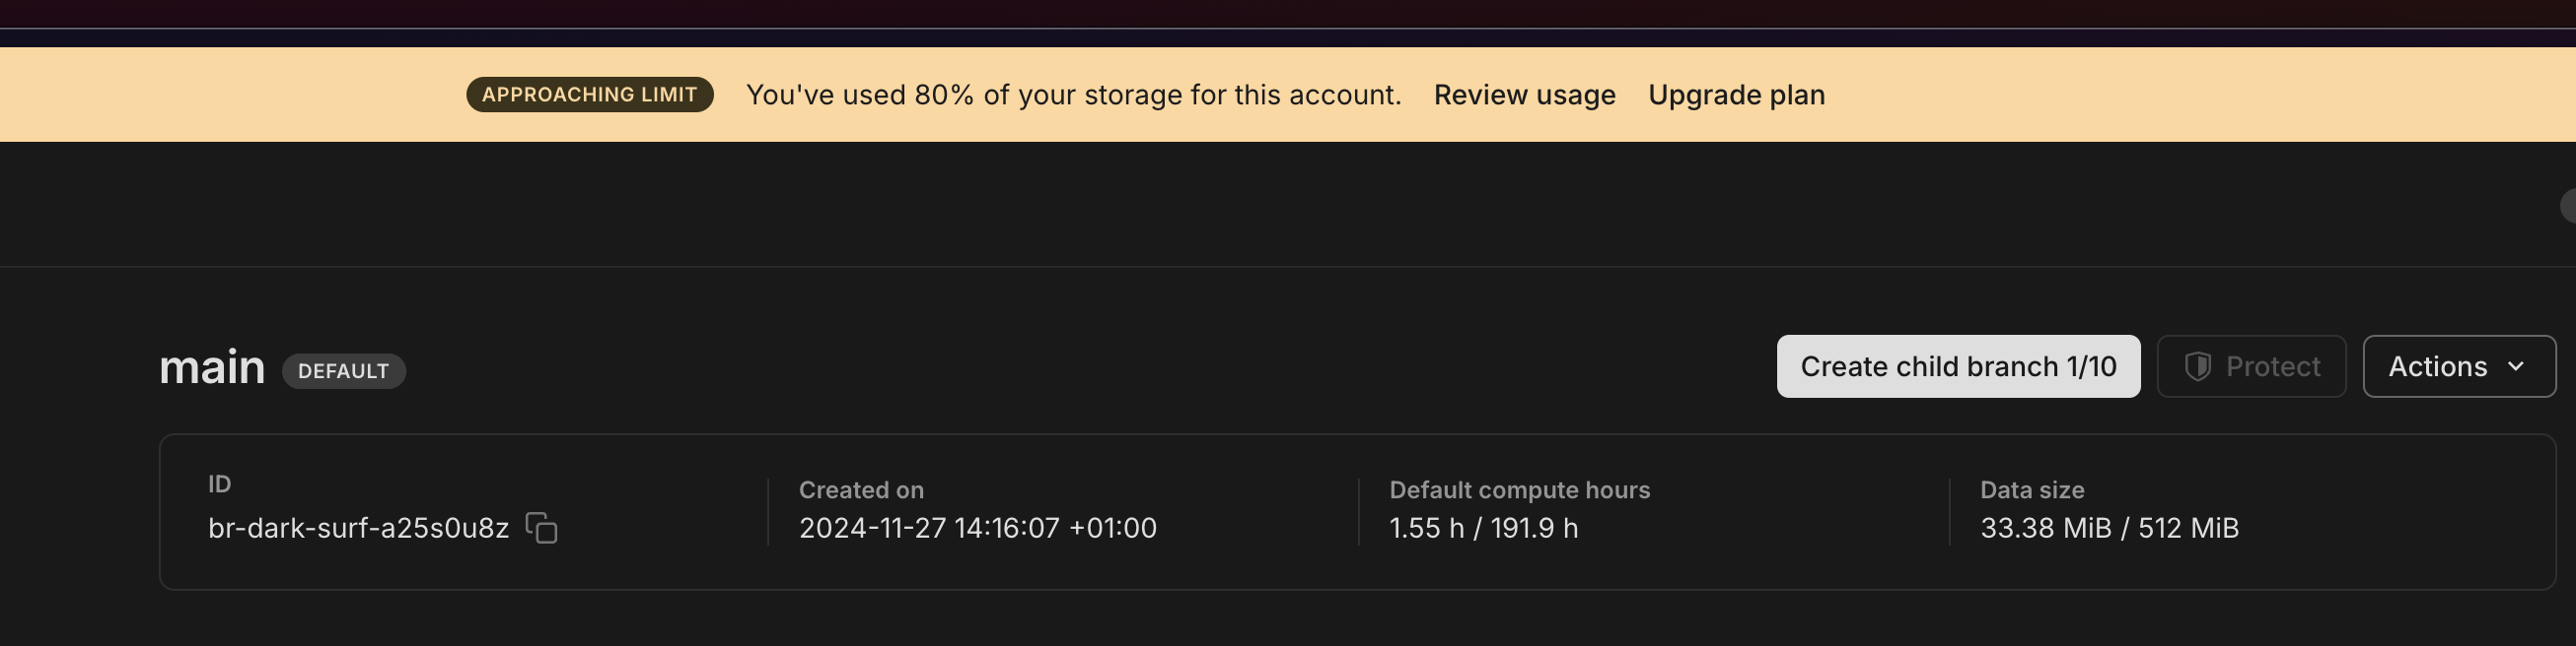Open the Review usage link
This screenshot has height=646, width=2576.
coord(1524,95)
